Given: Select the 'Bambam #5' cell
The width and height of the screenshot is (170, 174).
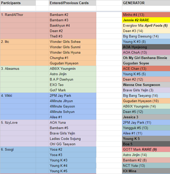Looking at the screenshot, I should coord(72,128).
